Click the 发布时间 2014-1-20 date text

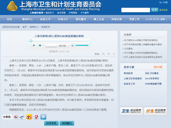(x=59, y=52)
